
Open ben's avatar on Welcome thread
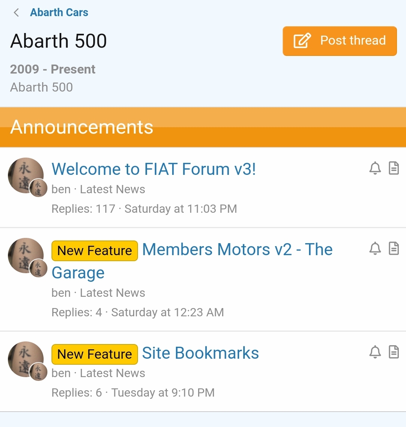coord(26,175)
